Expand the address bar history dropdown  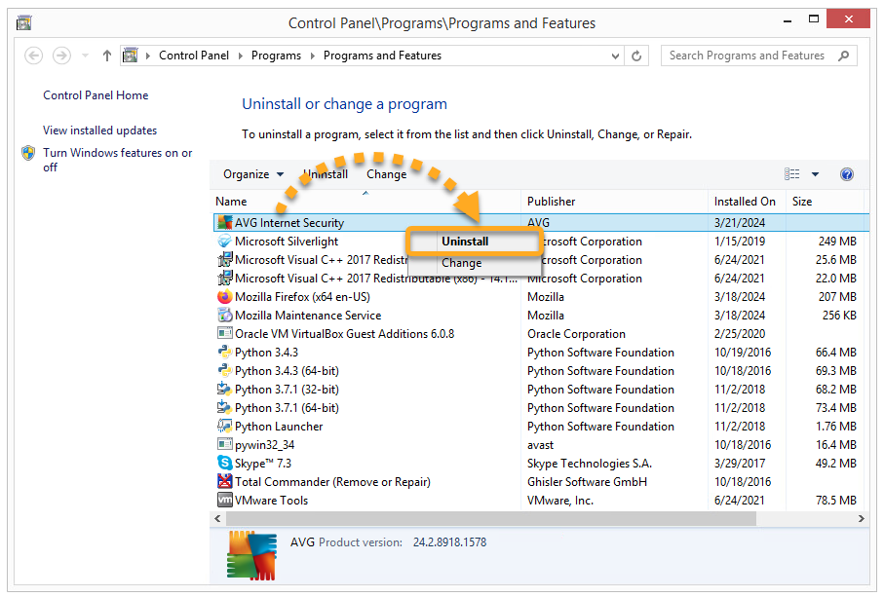click(616, 56)
